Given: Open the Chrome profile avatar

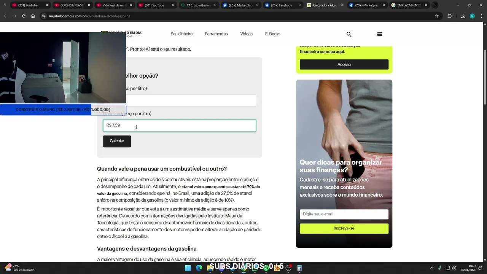Looking at the screenshot, I should tap(472, 16).
